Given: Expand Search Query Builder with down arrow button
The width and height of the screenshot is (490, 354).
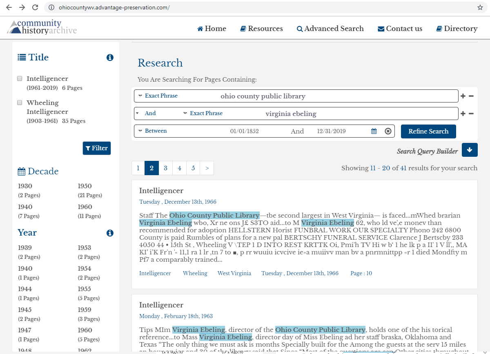Looking at the screenshot, I should [470, 150].
